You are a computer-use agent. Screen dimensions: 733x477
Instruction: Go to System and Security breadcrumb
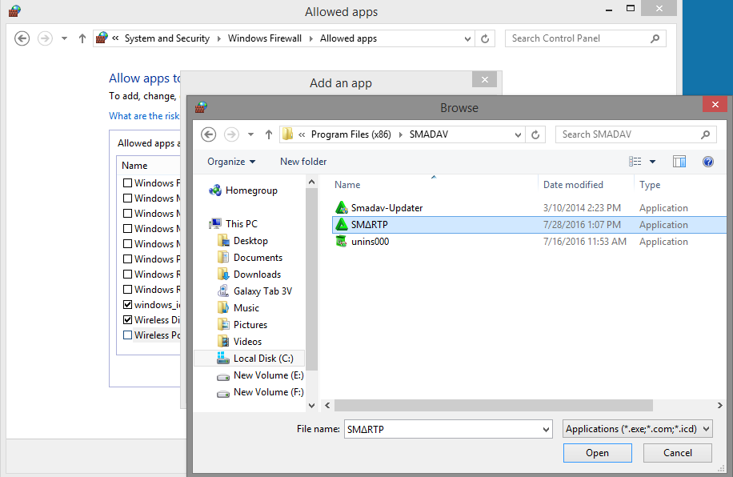pyautogui.click(x=167, y=38)
